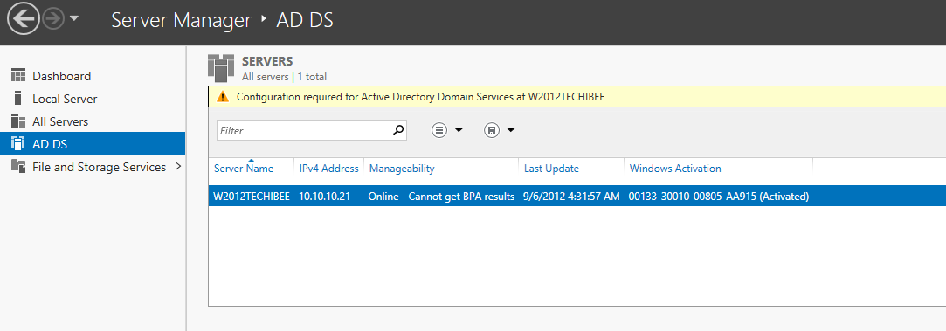Sort by Windows Activation column

(675, 169)
